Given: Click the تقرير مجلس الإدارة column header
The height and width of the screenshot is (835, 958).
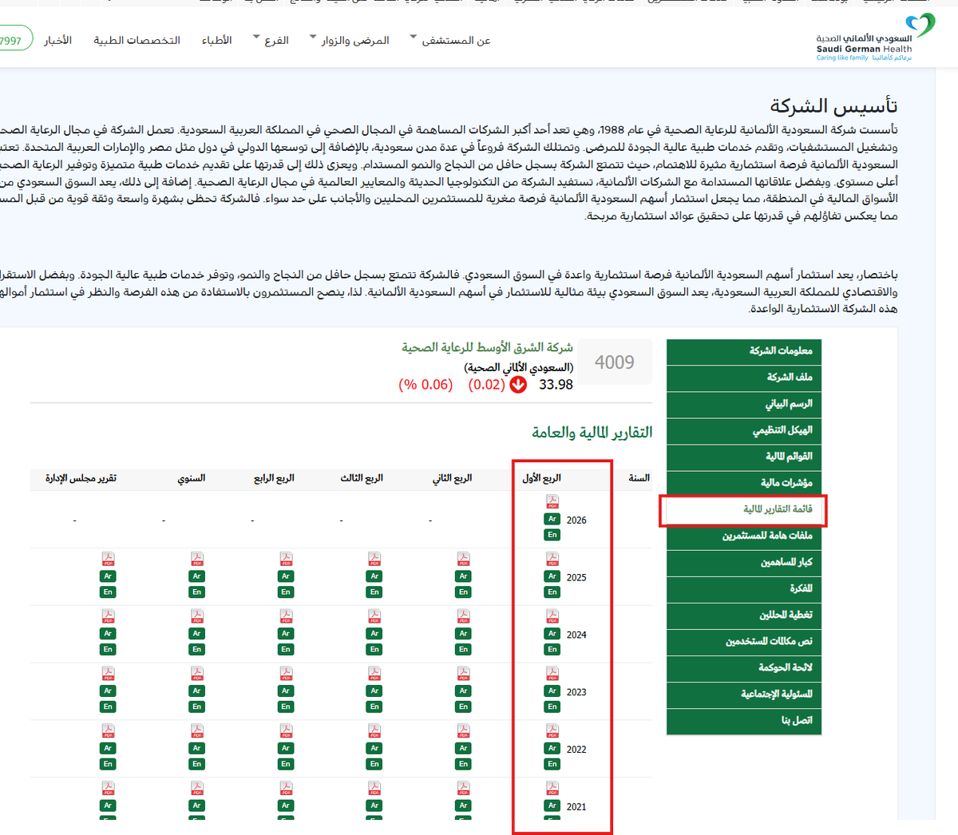Looking at the screenshot, I should 81,478.
